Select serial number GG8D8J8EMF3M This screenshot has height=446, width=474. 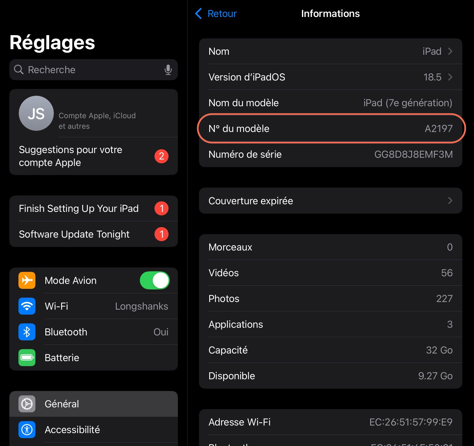[413, 154]
